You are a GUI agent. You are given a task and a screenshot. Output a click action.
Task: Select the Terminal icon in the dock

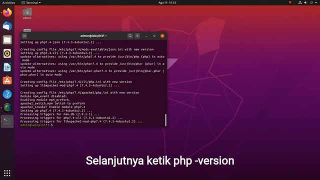[7, 121]
